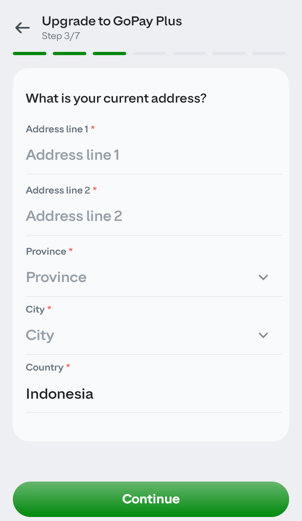Go back using the arrow icon

(23, 27)
